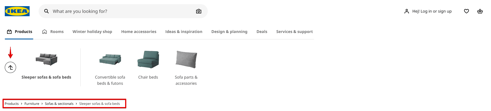Open Services & support menu item
This screenshot has height=111, width=491.
pos(295,32)
